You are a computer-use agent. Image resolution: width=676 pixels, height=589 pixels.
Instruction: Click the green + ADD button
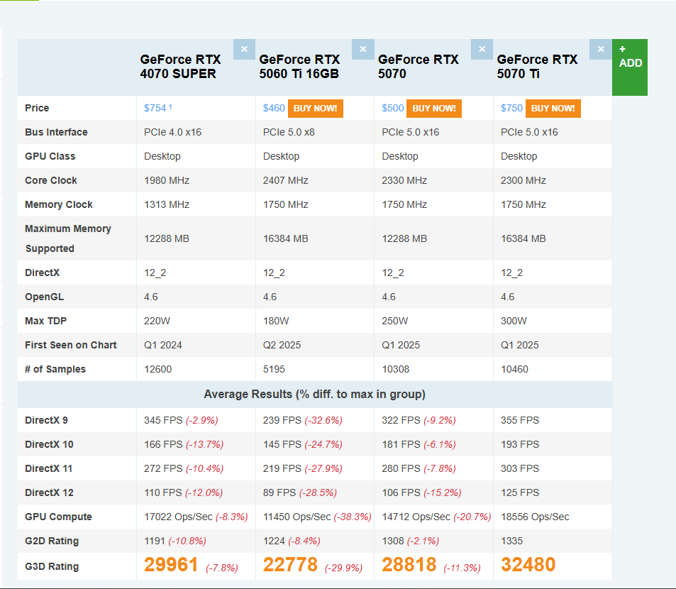[x=629, y=67]
